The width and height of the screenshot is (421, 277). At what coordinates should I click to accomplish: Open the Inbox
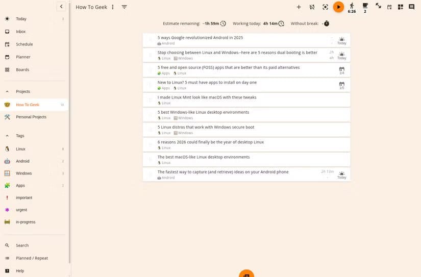coord(34,32)
